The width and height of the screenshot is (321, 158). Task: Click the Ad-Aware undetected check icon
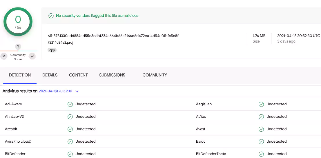click(70, 104)
